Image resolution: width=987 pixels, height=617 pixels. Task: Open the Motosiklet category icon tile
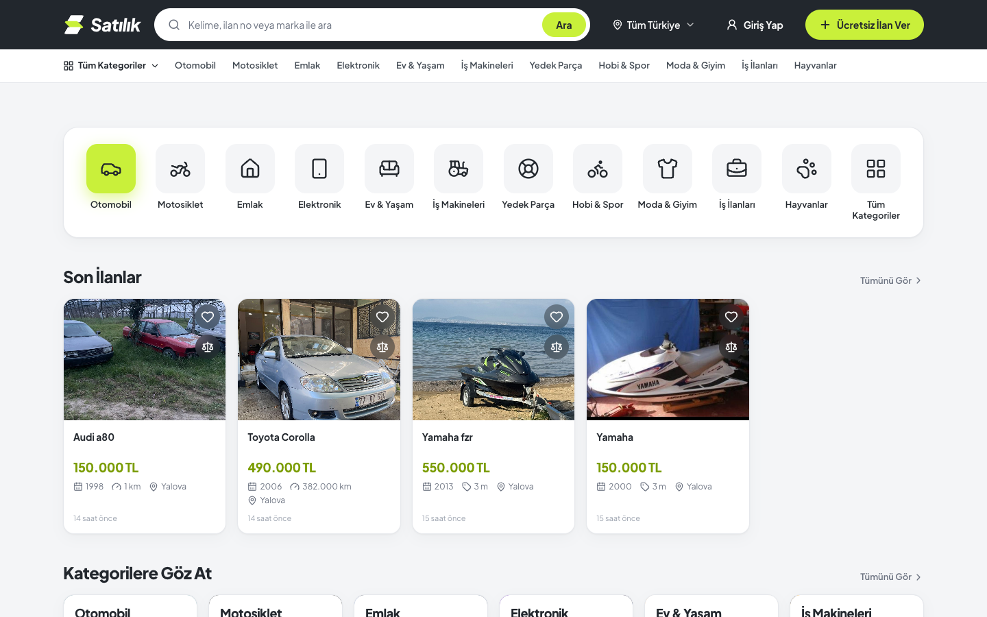(x=180, y=169)
